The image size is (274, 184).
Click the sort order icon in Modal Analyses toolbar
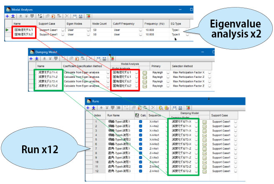pos(40,16)
